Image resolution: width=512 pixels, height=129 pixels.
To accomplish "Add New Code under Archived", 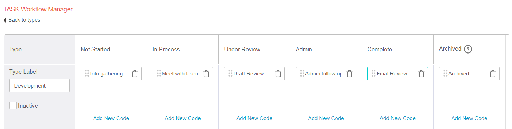I will [x=469, y=118].
